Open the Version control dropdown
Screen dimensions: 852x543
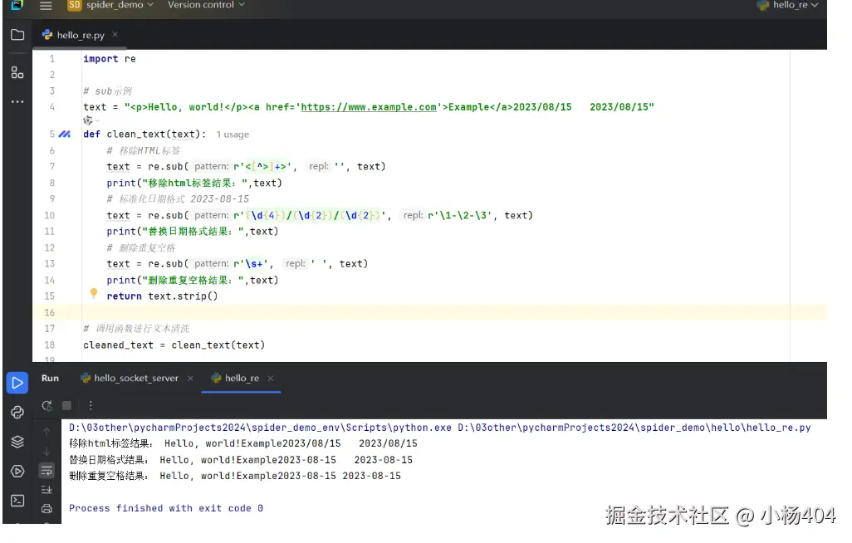[x=206, y=5]
